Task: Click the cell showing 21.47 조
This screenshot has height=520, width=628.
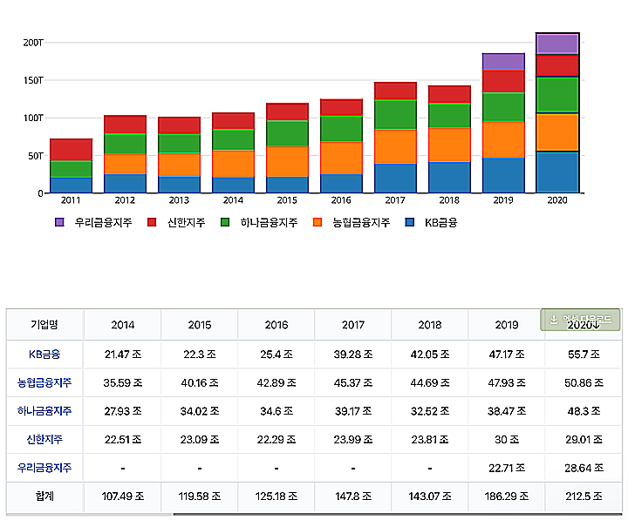Action: pyautogui.click(x=123, y=355)
